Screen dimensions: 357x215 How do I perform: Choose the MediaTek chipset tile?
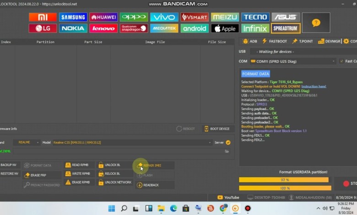click(164, 28)
